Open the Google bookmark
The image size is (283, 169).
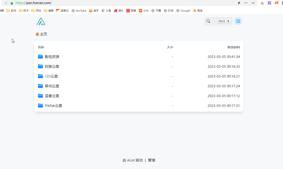[183, 11]
